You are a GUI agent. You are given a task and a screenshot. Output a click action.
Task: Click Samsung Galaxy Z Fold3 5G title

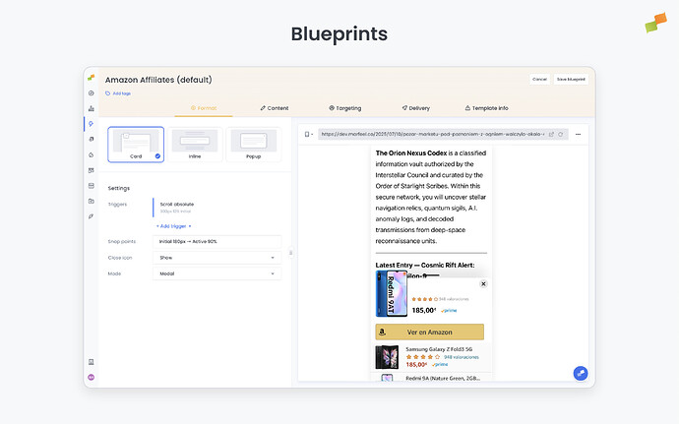click(439, 349)
